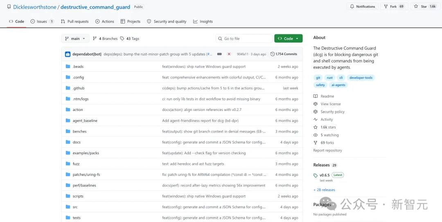Click the src folder icon
This screenshot has width=442, height=222.
[x=68, y=207]
